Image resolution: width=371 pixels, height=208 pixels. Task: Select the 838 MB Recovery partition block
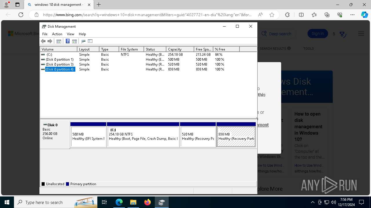[236, 135]
